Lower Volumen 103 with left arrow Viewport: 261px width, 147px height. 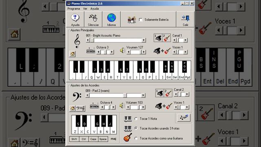tap(128, 107)
